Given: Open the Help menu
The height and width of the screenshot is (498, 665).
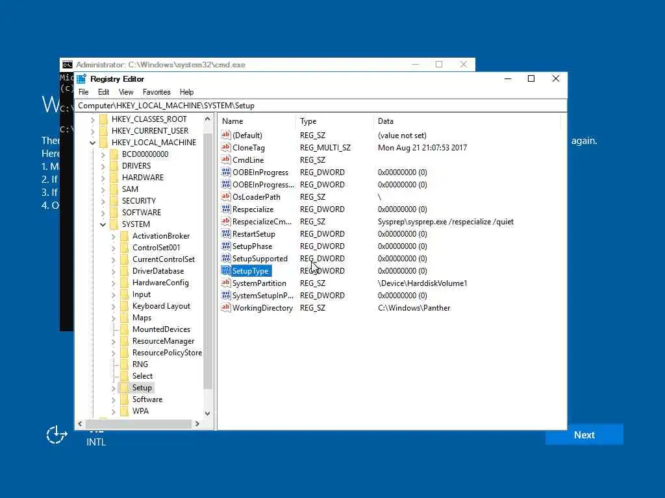Looking at the screenshot, I should [186, 92].
